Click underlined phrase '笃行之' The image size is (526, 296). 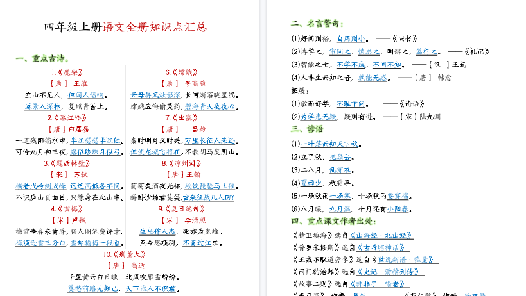426,51
